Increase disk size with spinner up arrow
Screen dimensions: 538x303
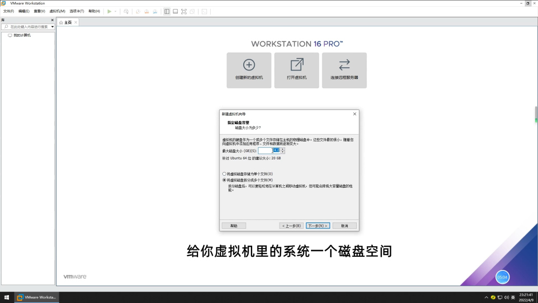pos(283,149)
